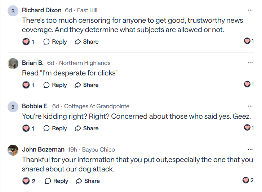Like John Bozeman's comment with the heart
This screenshot has width=262, height=192.
tap(26, 181)
